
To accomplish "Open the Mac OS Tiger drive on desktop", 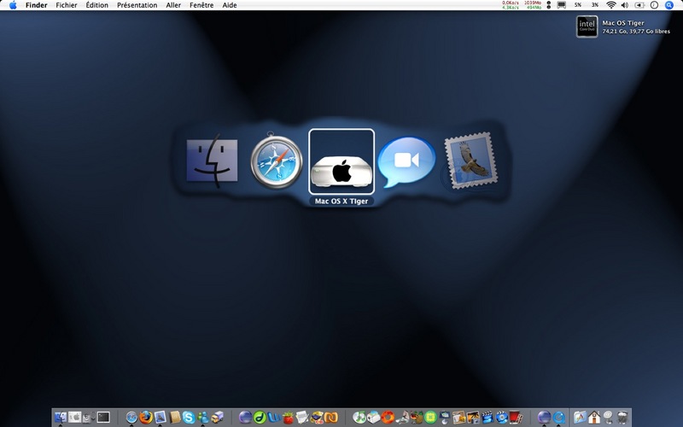I will click(587, 26).
